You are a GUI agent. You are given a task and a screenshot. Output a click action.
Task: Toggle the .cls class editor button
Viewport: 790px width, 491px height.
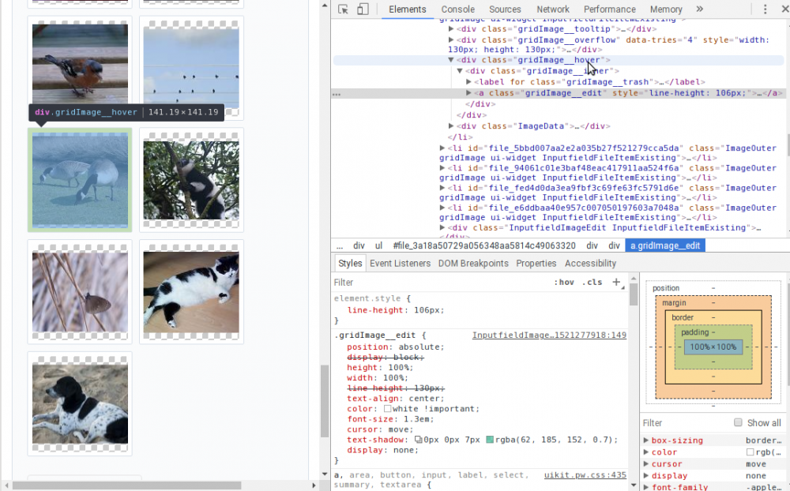click(x=592, y=282)
